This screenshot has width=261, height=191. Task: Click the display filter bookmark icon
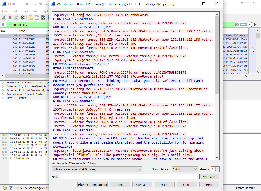pyautogui.click(x=3, y=25)
